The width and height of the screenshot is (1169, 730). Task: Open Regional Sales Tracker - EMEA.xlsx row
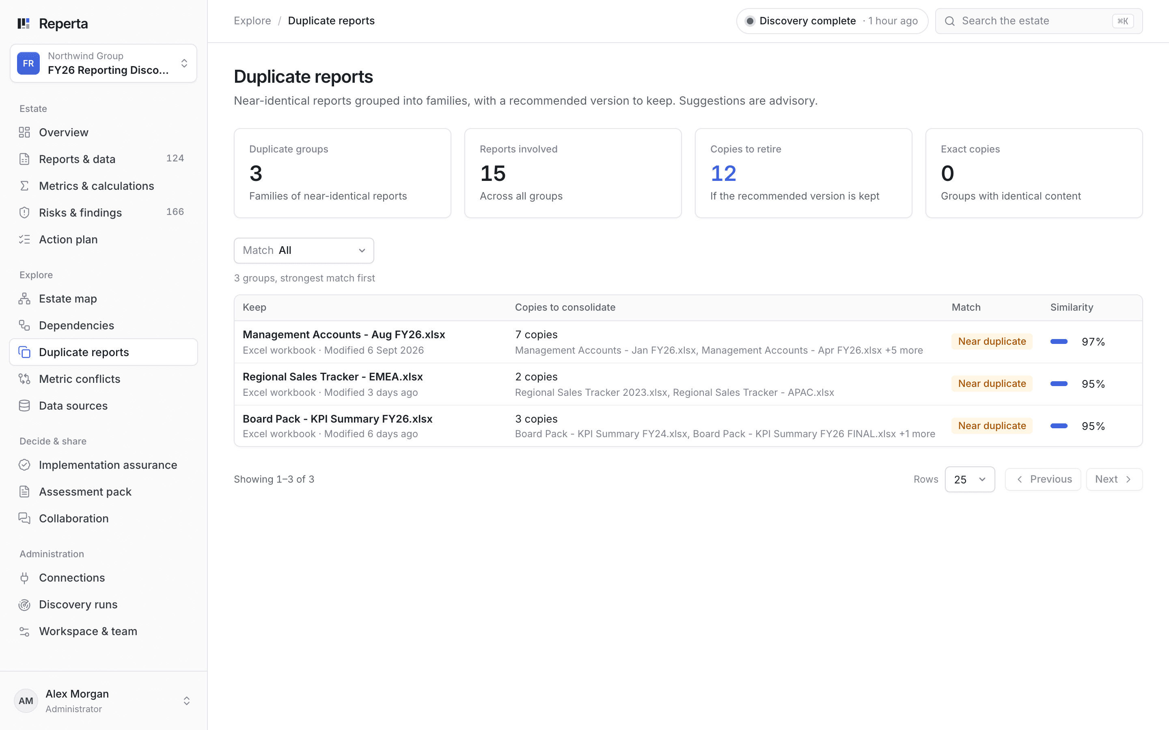[x=688, y=384]
